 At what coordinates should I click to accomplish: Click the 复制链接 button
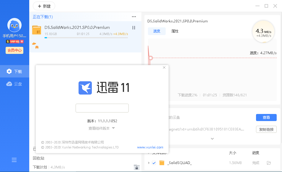pyautogui.click(x=266, y=129)
